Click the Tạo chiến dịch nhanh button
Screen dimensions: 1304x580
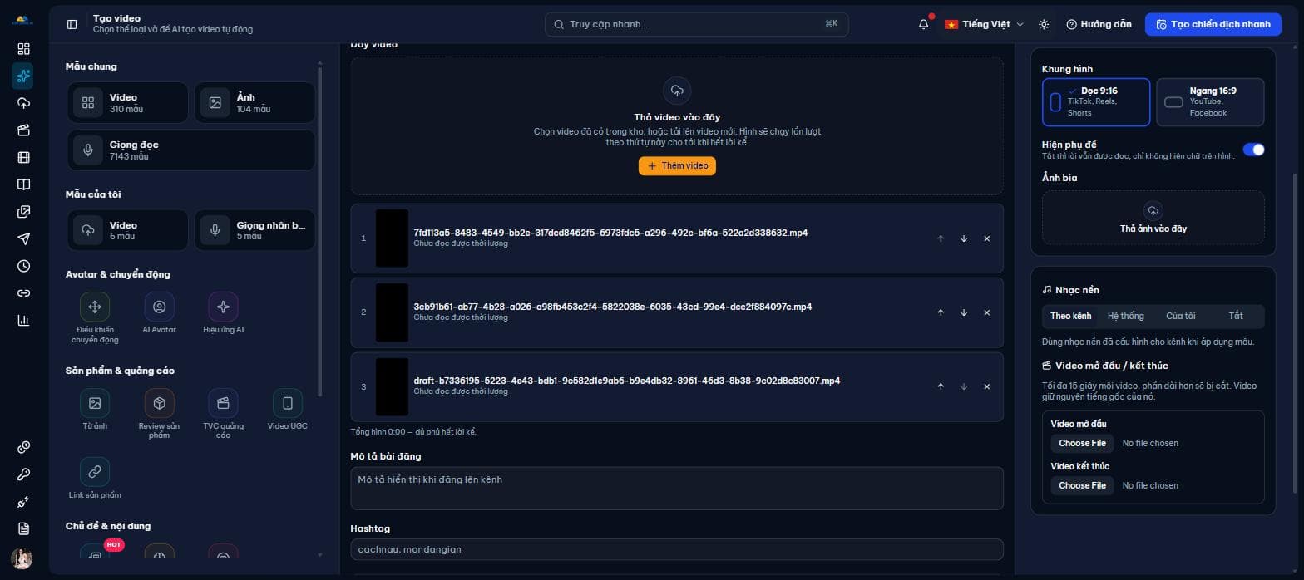[1213, 24]
